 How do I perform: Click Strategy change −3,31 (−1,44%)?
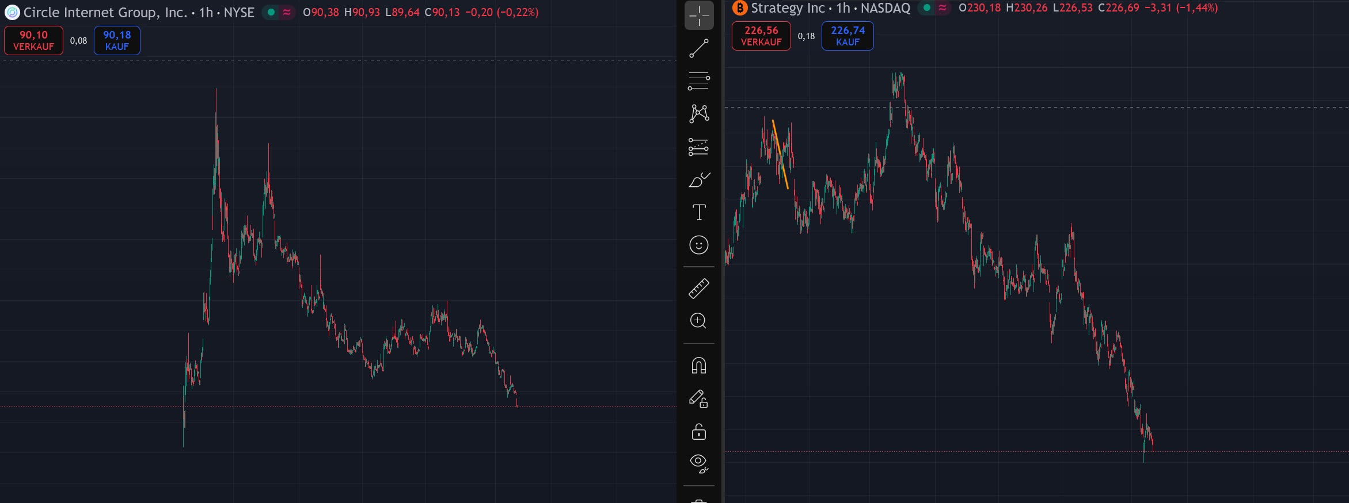click(x=1181, y=7)
